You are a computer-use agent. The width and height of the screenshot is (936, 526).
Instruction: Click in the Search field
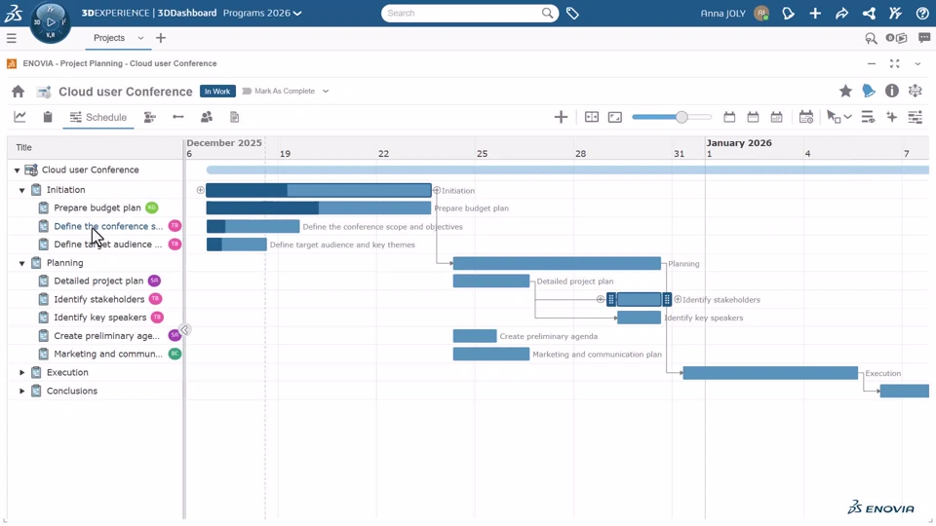coord(462,13)
